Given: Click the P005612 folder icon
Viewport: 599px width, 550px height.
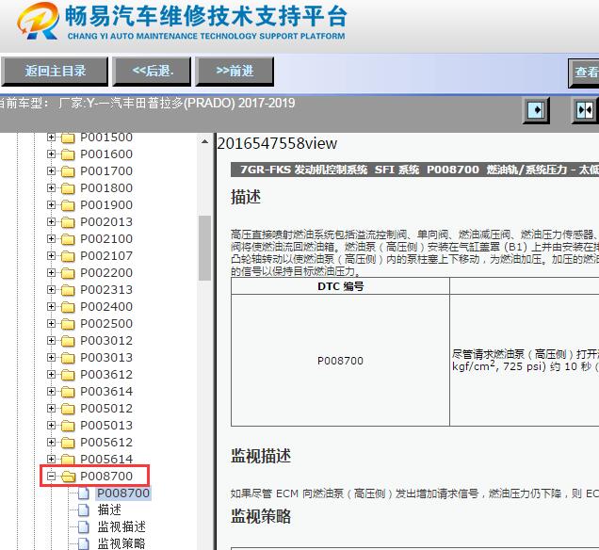Looking at the screenshot, I should coord(68,443).
